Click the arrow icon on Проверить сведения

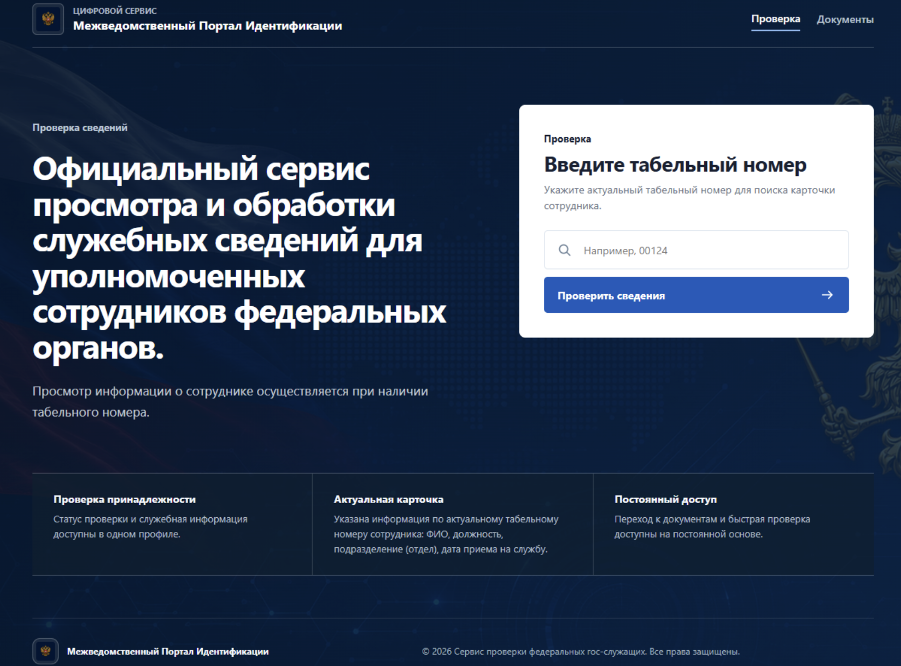pos(827,295)
